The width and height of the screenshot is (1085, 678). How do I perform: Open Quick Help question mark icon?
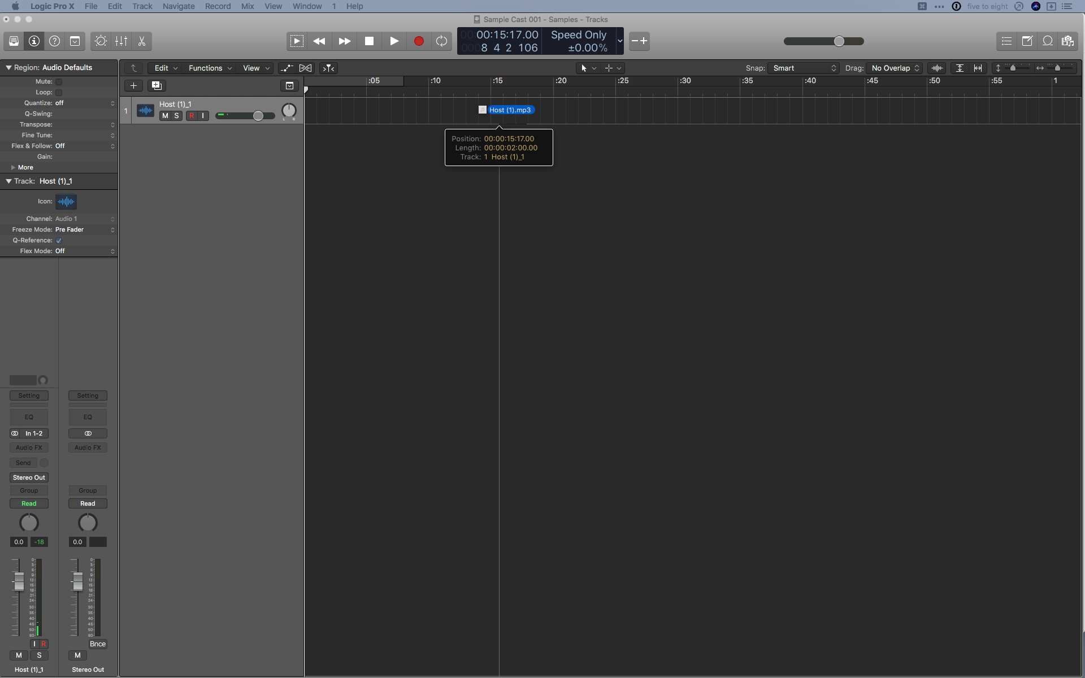pyautogui.click(x=55, y=41)
